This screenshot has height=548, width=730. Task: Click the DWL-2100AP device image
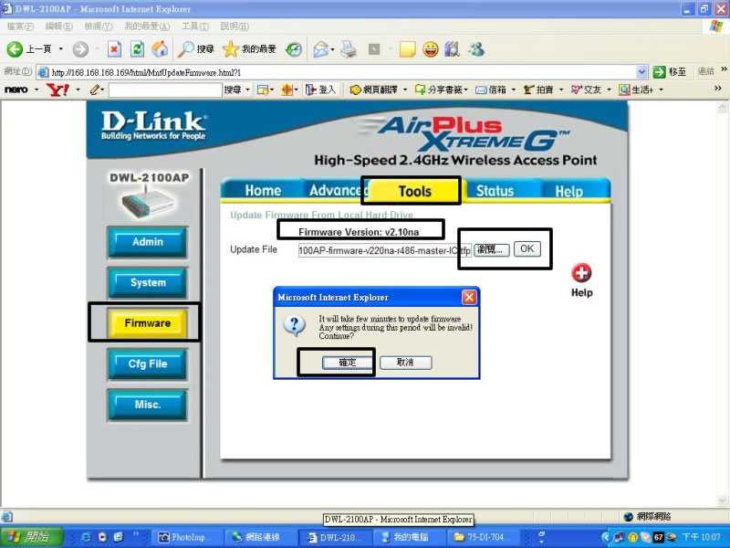147,203
